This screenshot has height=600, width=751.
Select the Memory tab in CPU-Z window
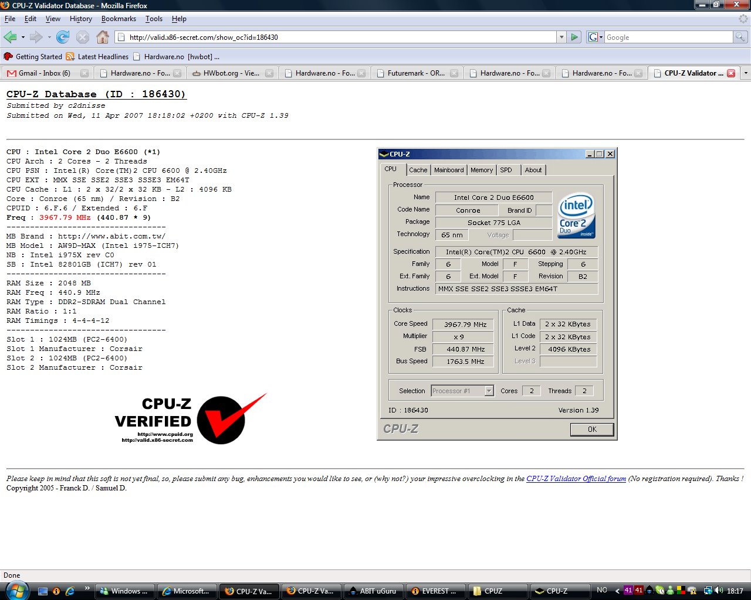(482, 170)
